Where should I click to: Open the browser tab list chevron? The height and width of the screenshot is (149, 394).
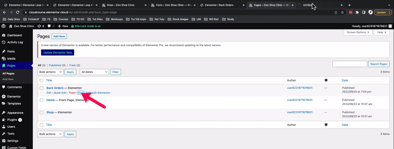[389, 5]
